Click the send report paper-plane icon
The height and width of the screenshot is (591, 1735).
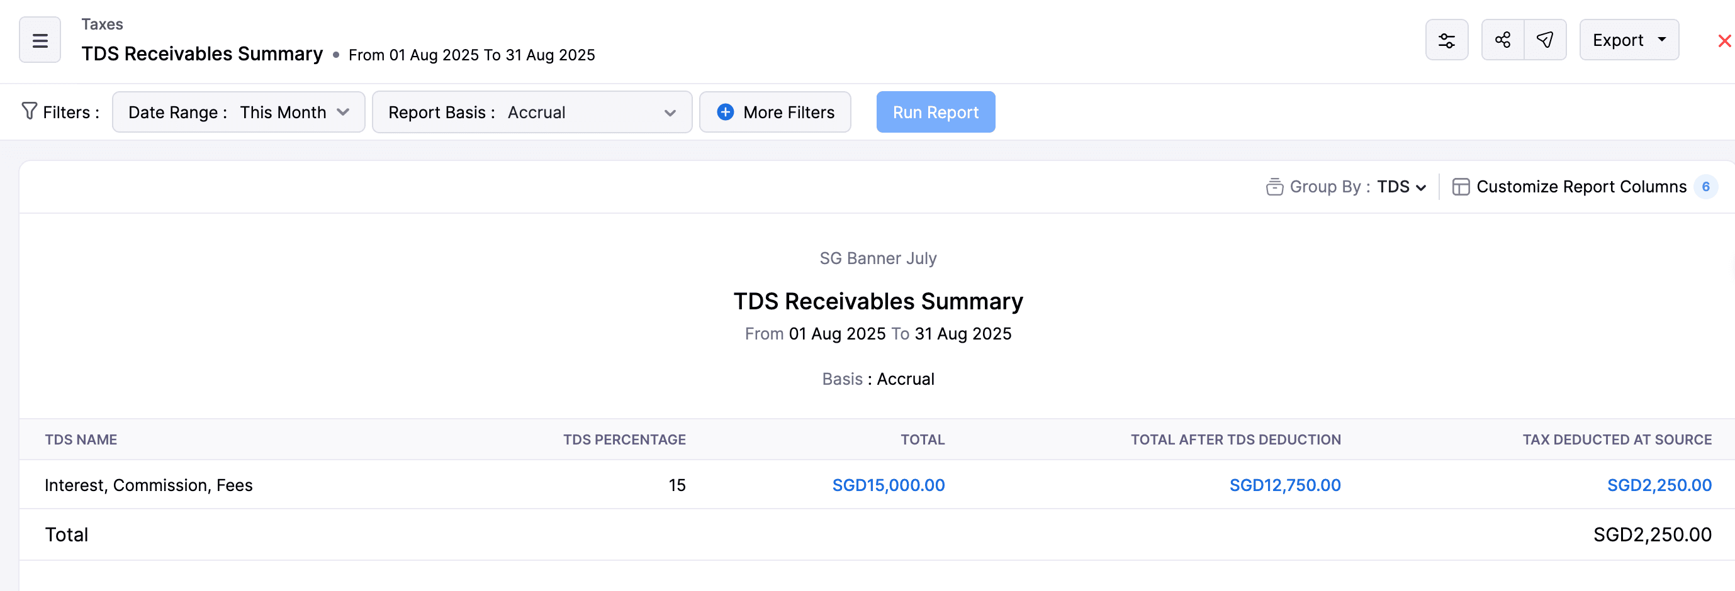[1544, 40]
